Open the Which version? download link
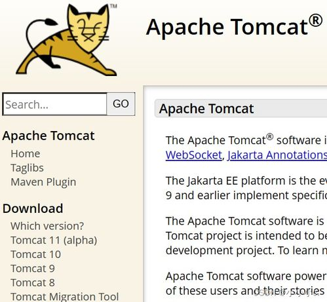Viewport: 327px width, 302px height. (x=47, y=226)
